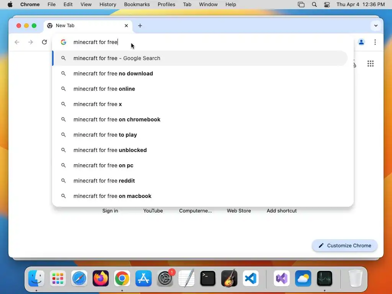Click the Customize Chrome button
The image size is (392, 294).
(x=345, y=245)
